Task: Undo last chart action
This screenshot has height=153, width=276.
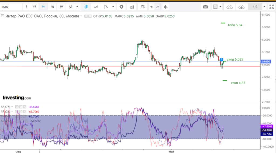Action: pyautogui.click(x=152, y=7)
